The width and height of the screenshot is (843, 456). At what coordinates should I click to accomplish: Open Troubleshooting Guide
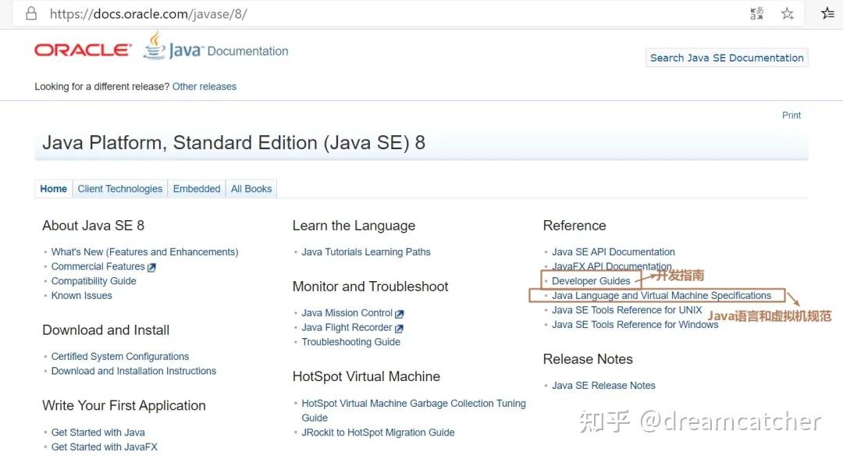350,341
